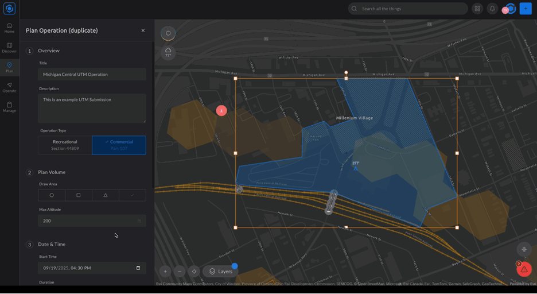Select the circle draw area tool
The image size is (537, 294).
tap(52, 195)
